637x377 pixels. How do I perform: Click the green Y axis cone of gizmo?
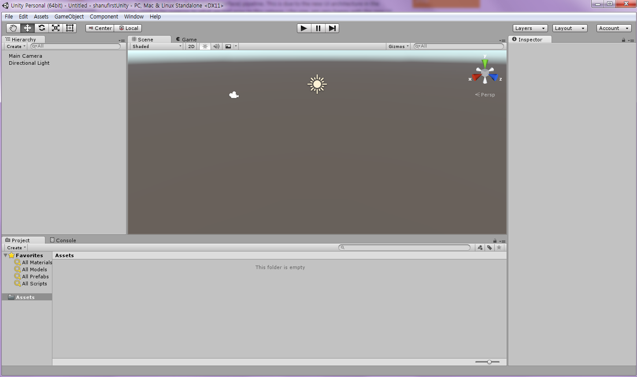[485, 63]
